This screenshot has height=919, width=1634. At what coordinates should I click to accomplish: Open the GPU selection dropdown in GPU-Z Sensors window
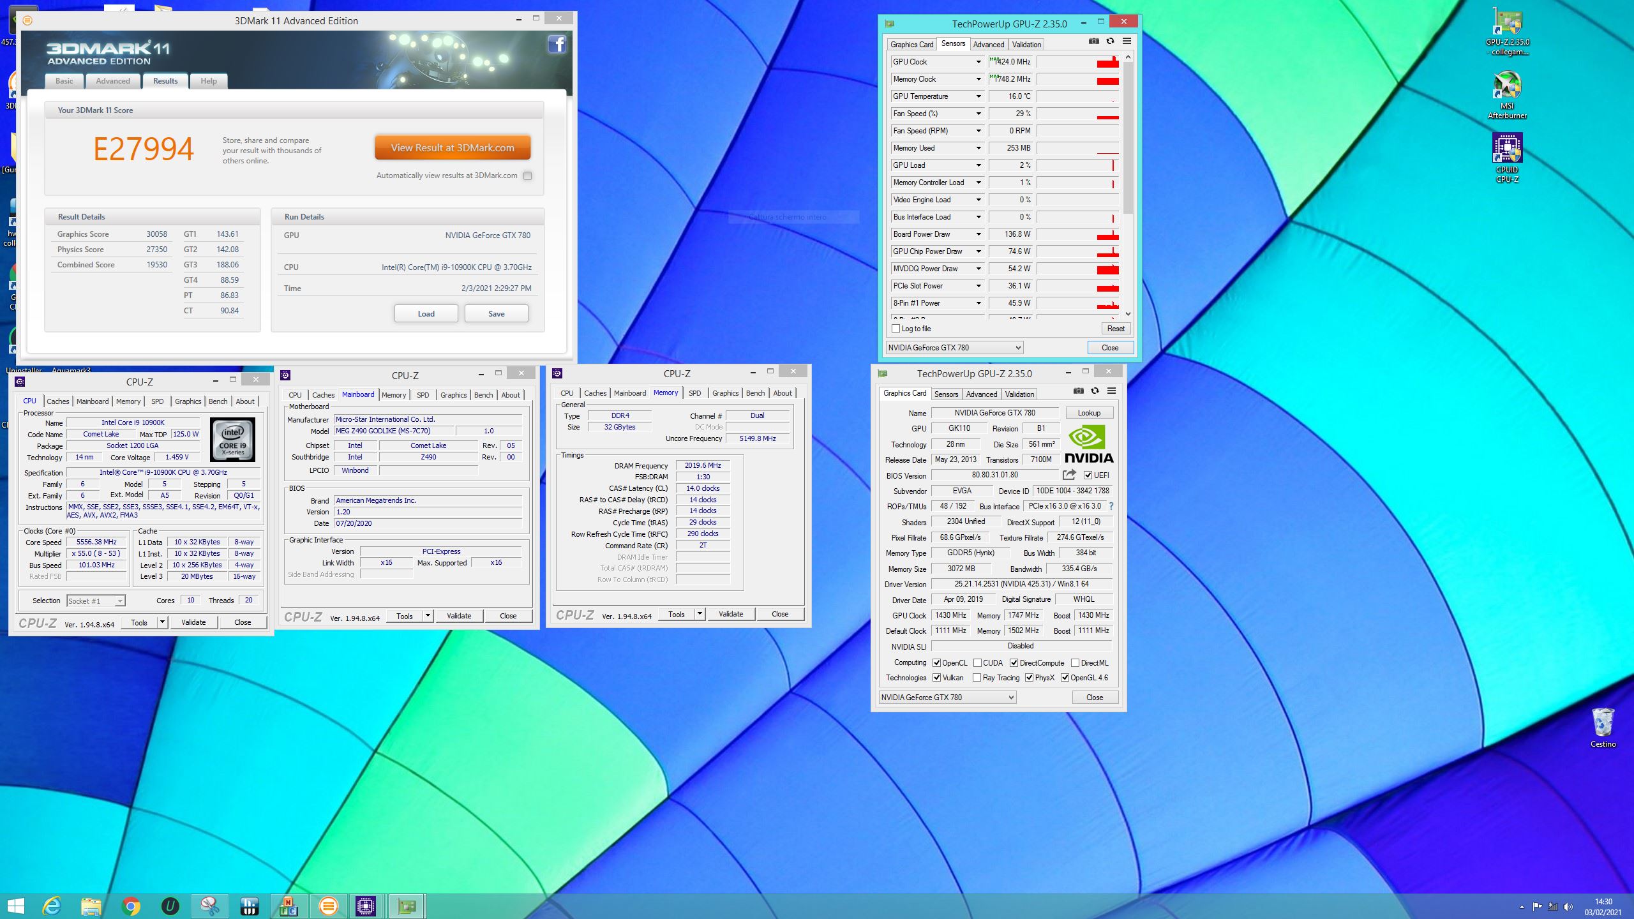pyautogui.click(x=954, y=348)
